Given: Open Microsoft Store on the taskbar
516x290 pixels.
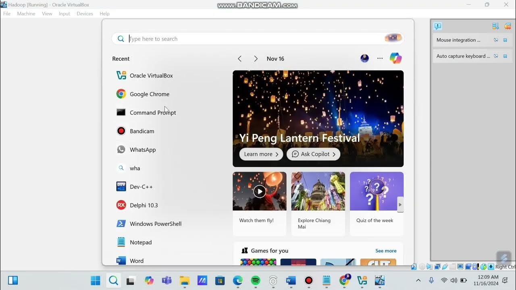Looking at the screenshot, I should point(220,280).
